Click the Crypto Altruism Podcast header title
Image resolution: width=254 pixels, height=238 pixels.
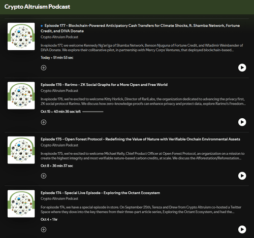pos(37,7)
